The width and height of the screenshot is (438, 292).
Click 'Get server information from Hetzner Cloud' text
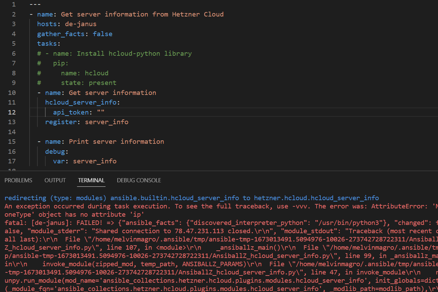click(x=142, y=14)
